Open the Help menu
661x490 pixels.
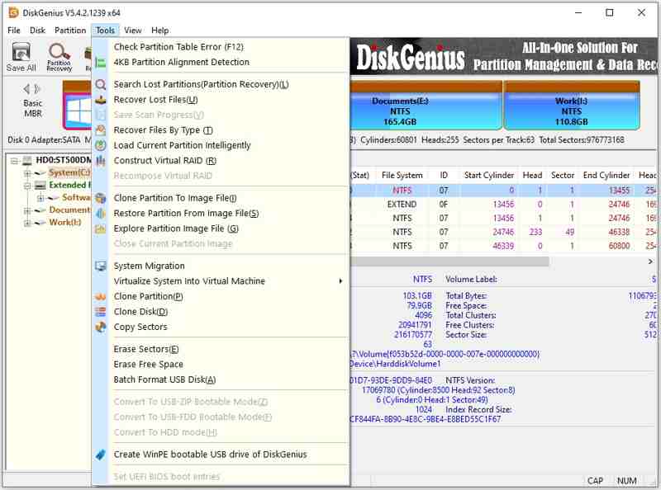(159, 30)
